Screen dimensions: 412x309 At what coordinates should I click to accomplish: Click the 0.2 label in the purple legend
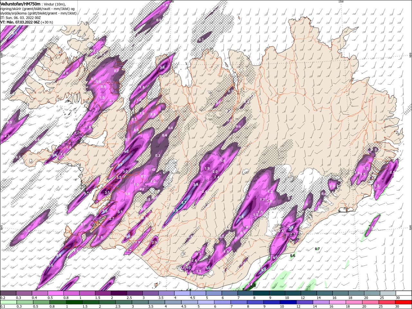point(3,298)
